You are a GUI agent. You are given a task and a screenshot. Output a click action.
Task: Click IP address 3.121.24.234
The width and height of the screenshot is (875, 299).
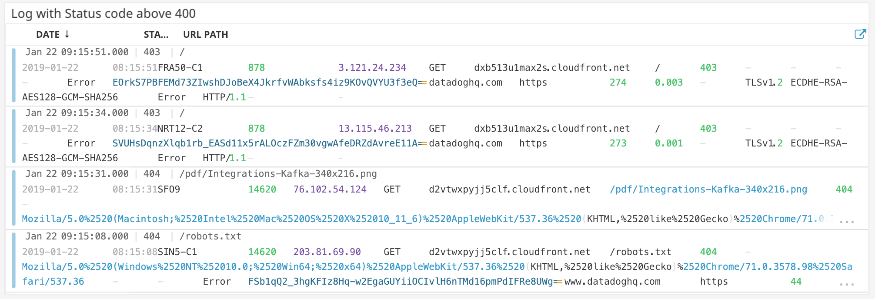pyautogui.click(x=372, y=68)
